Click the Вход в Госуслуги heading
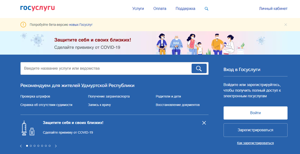This screenshot has height=154, width=300. pyautogui.click(x=242, y=70)
